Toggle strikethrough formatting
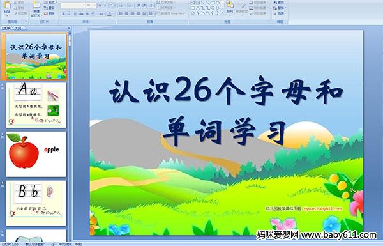383x246 pixels. pyautogui.click(x=81, y=14)
